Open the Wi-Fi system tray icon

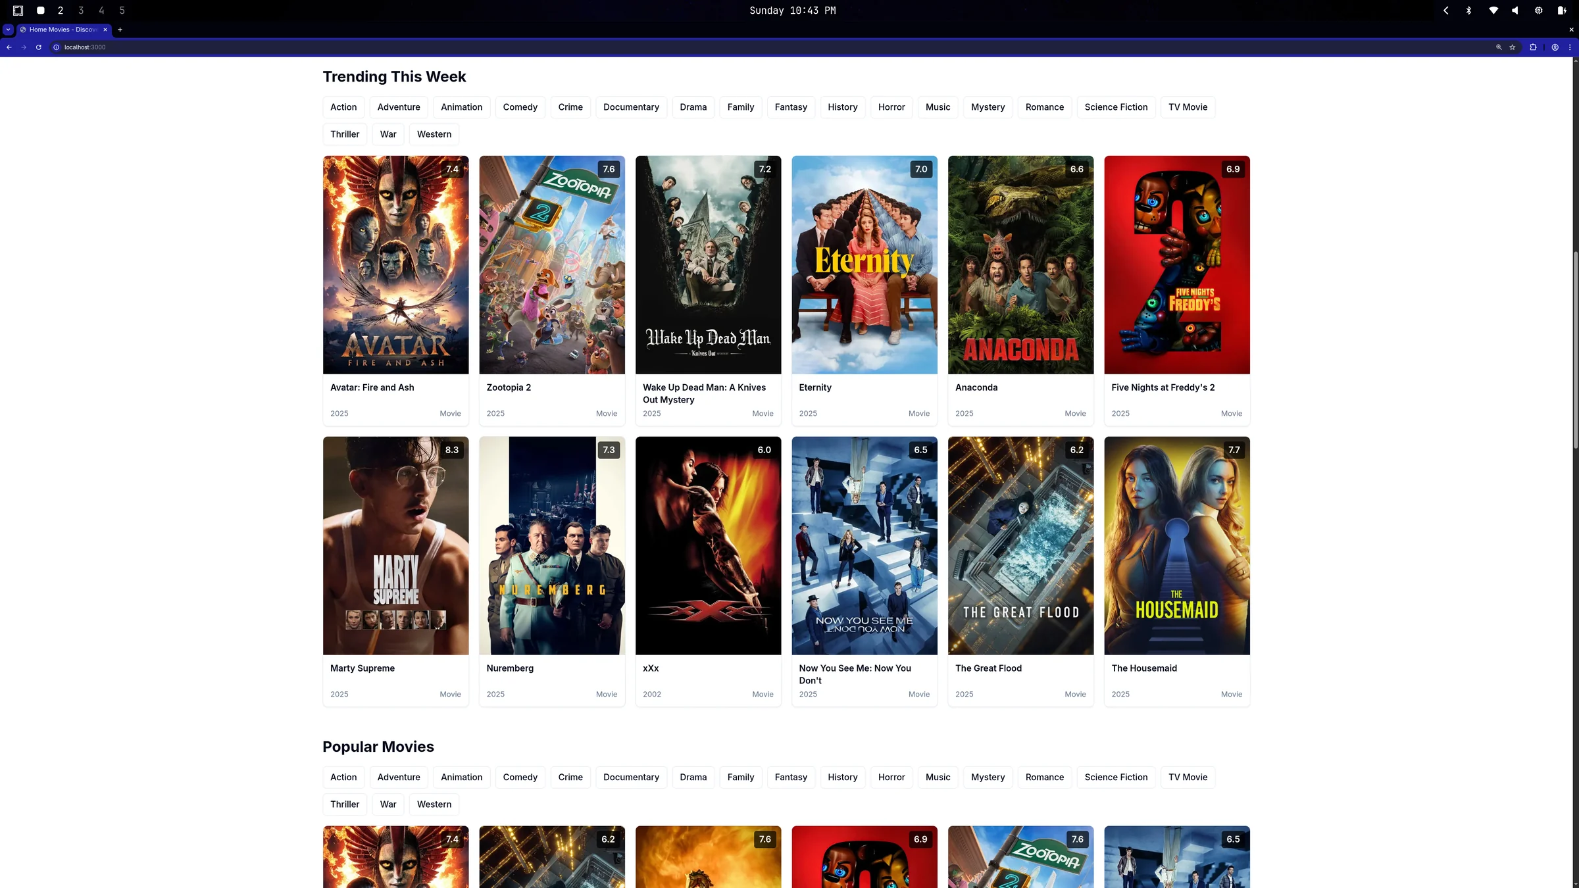(1493, 11)
